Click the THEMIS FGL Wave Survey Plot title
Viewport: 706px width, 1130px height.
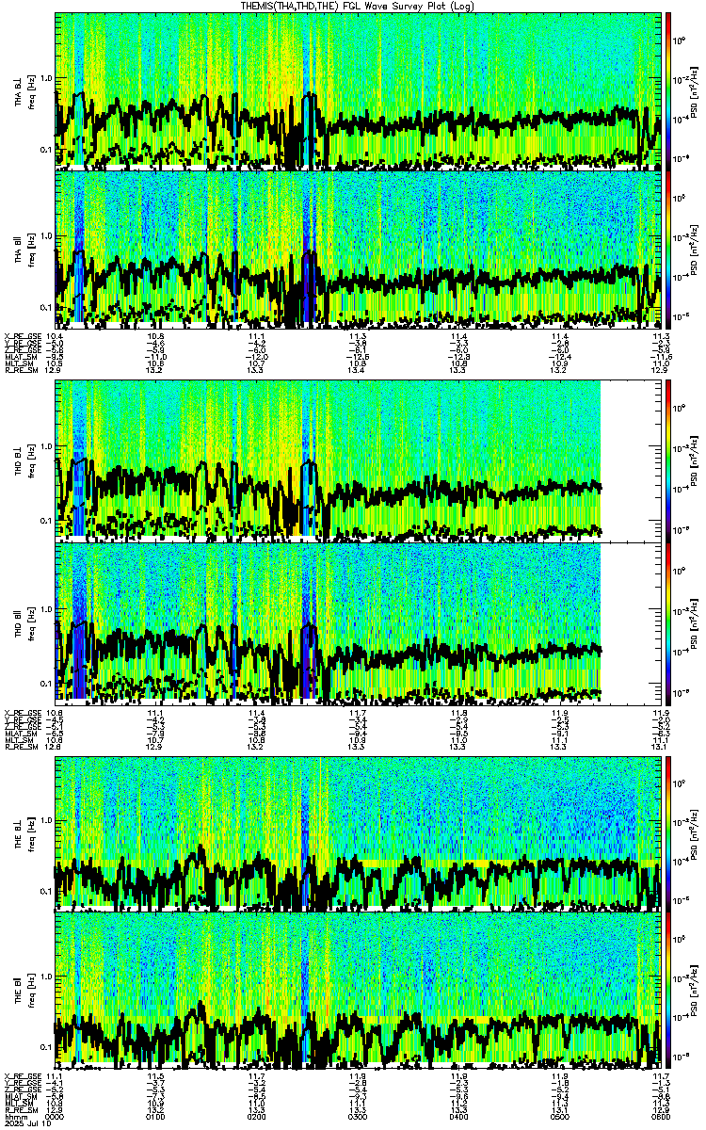pyautogui.click(x=356, y=6)
